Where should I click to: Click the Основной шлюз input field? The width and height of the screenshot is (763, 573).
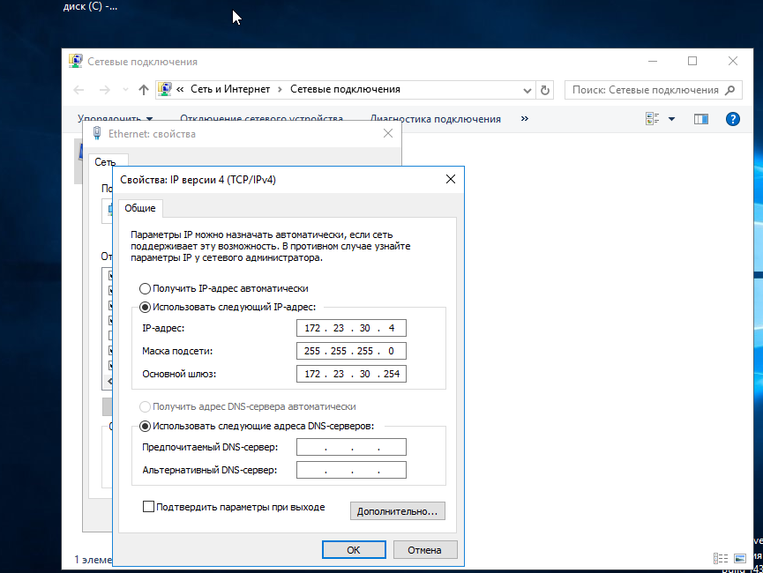(351, 374)
